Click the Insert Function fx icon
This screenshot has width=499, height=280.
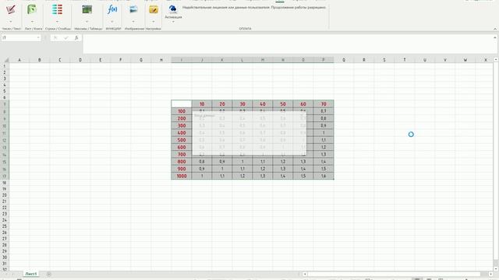(x=76, y=38)
